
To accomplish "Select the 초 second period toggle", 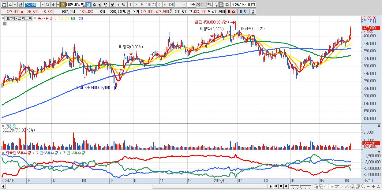I will [118, 5].
